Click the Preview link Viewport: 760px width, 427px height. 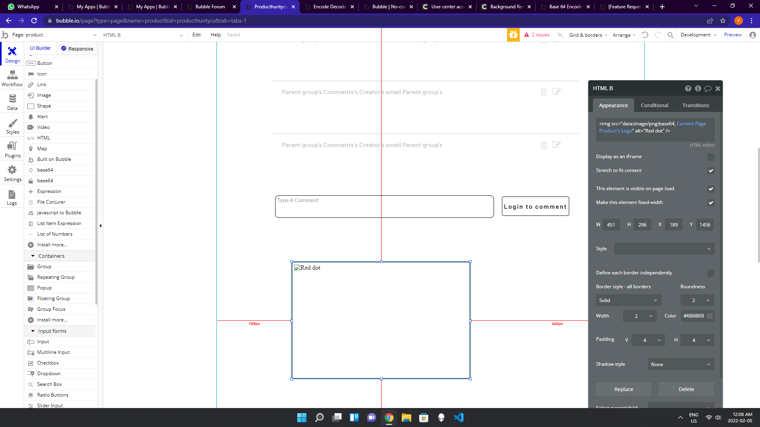click(x=733, y=35)
